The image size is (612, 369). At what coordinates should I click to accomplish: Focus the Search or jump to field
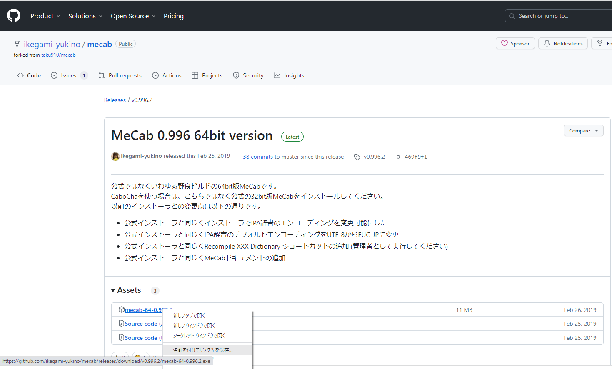(558, 16)
